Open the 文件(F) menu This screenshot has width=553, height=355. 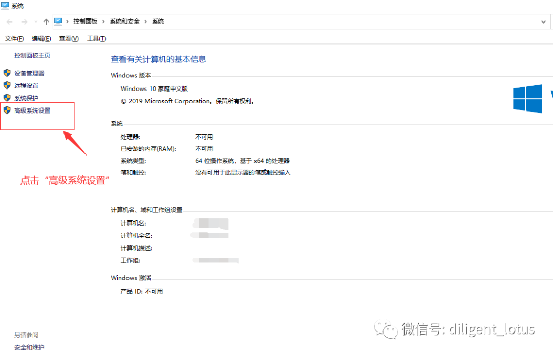point(14,39)
